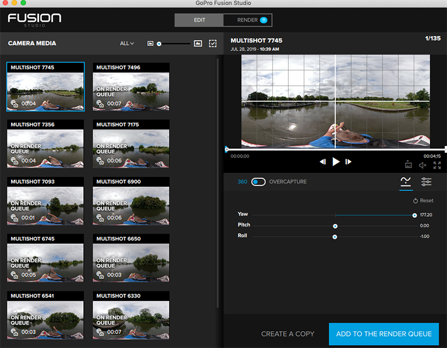Open the ALL media filter dropdown
Viewport: 447px width, 348px height.
click(x=127, y=43)
